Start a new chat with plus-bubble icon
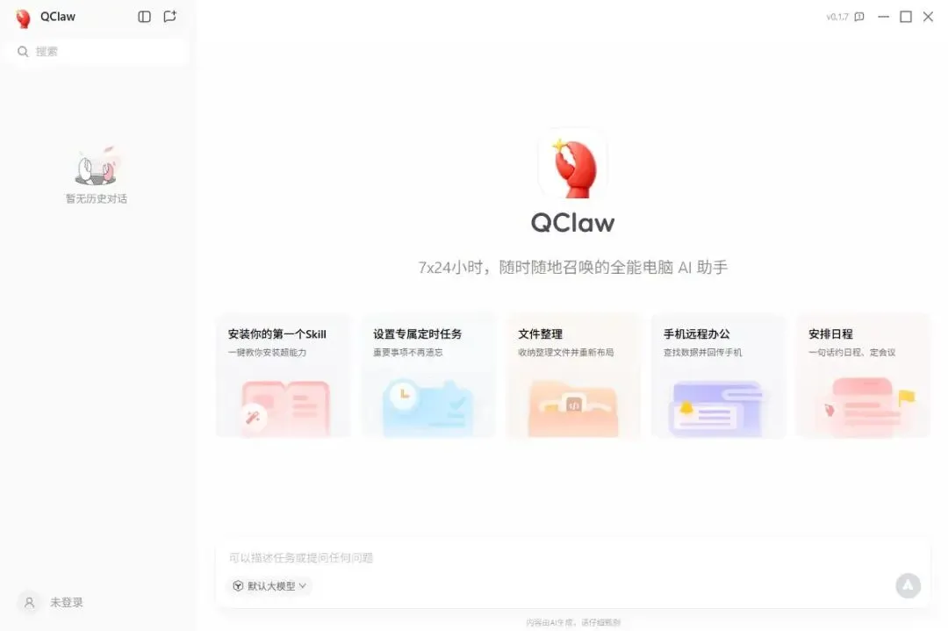 point(170,17)
